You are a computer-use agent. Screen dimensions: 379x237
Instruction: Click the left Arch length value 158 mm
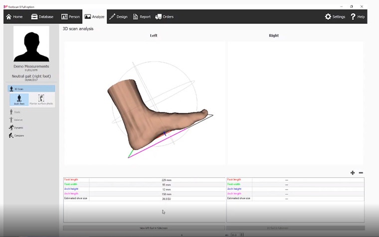pos(166,194)
